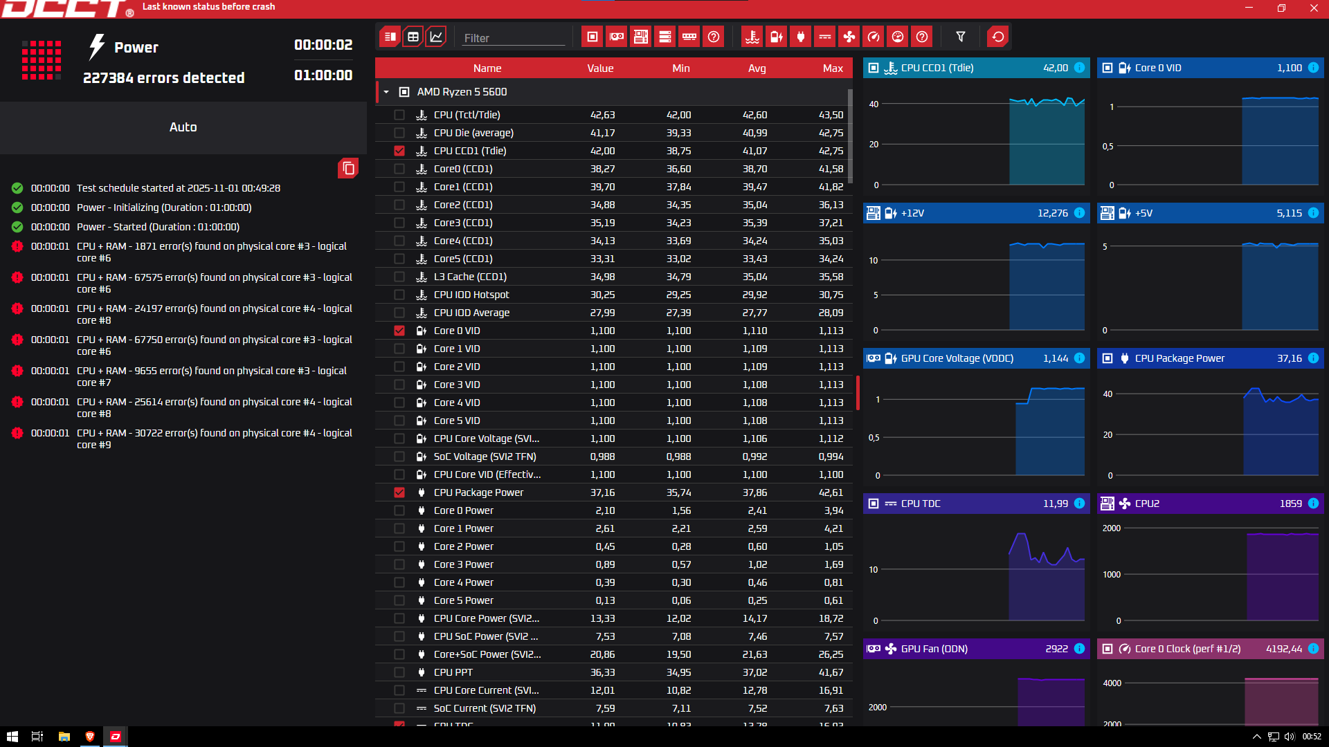Open info for the CPU CCD1 (Tdie) graph
Viewport: 1329px width, 747px height.
1079,68
